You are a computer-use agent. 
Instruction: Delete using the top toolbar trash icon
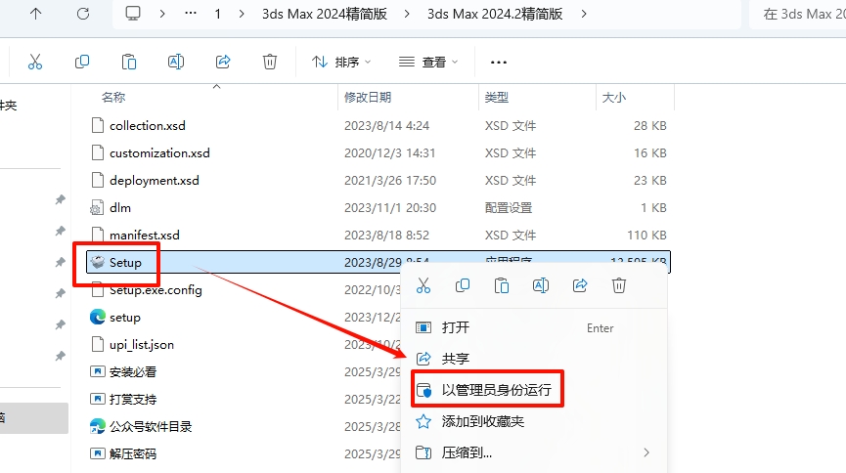[x=270, y=62]
